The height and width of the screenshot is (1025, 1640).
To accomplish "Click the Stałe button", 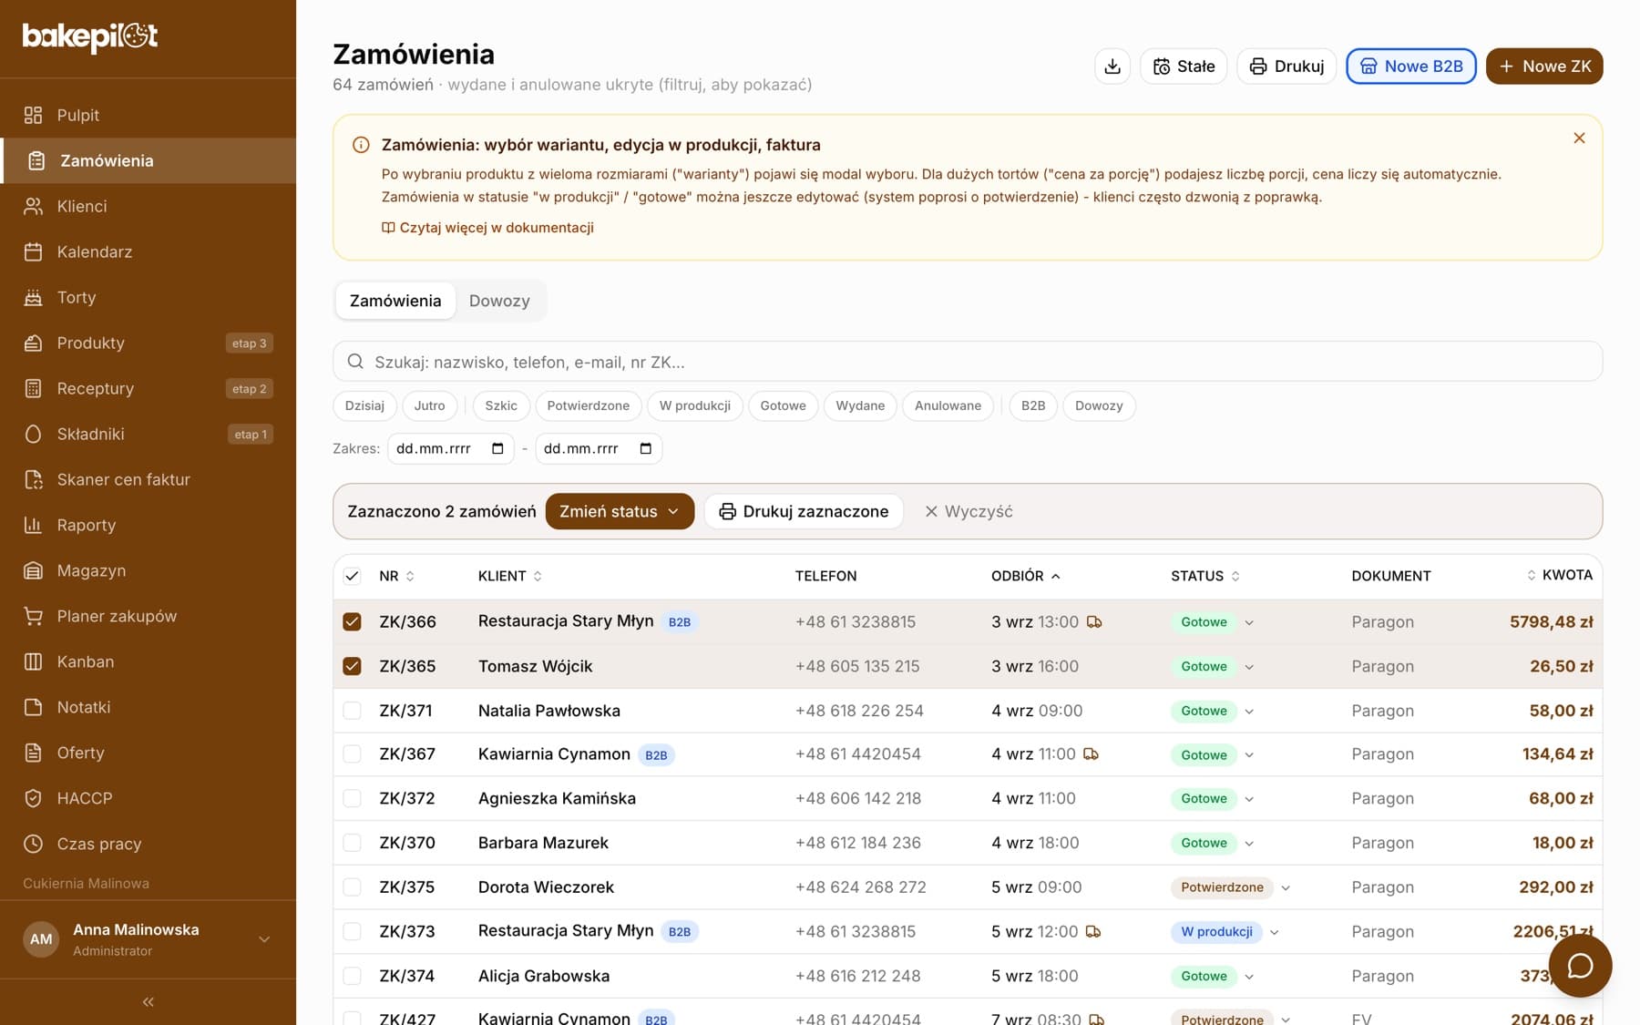I will coord(1184,67).
